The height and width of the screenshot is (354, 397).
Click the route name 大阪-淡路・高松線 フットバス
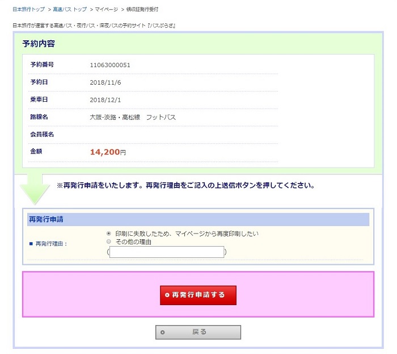pos(133,117)
